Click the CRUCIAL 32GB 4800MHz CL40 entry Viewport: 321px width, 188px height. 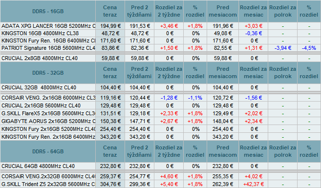[39, 87]
